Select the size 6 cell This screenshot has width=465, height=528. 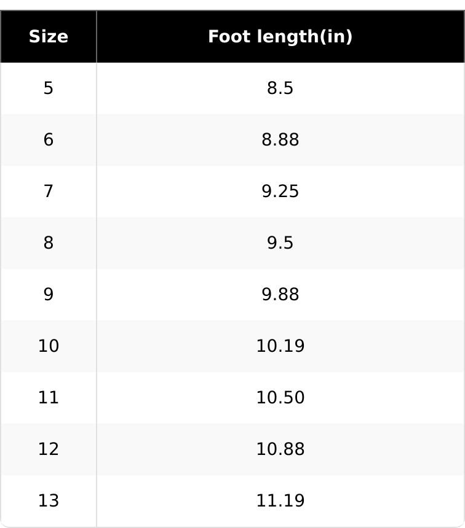tap(49, 140)
